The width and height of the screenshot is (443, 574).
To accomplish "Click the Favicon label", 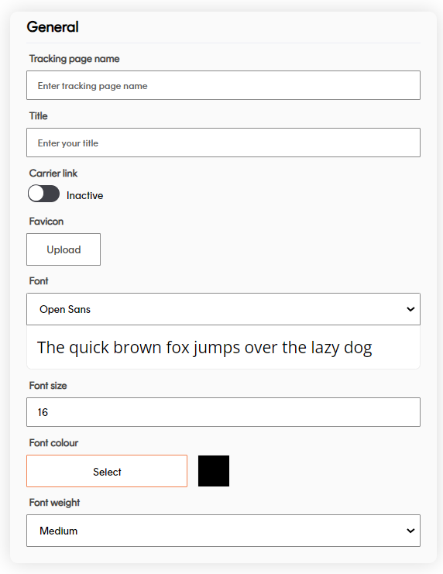I will tap(46, 221).
